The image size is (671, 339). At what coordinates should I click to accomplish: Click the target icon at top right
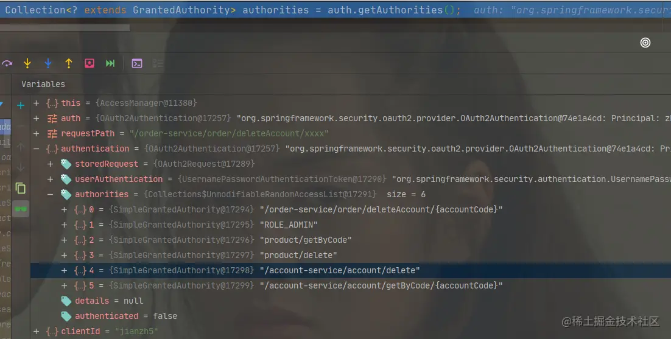[645, 43]
